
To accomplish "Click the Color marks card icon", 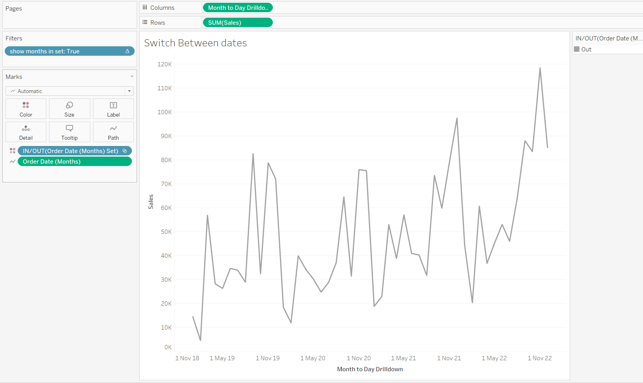I will pyautogui.click(x=26, y=105).
